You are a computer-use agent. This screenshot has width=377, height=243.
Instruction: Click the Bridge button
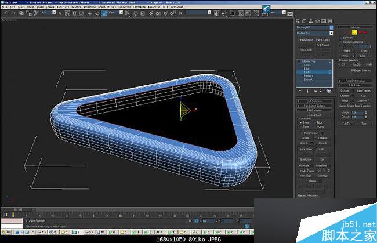tap(345, 101)
